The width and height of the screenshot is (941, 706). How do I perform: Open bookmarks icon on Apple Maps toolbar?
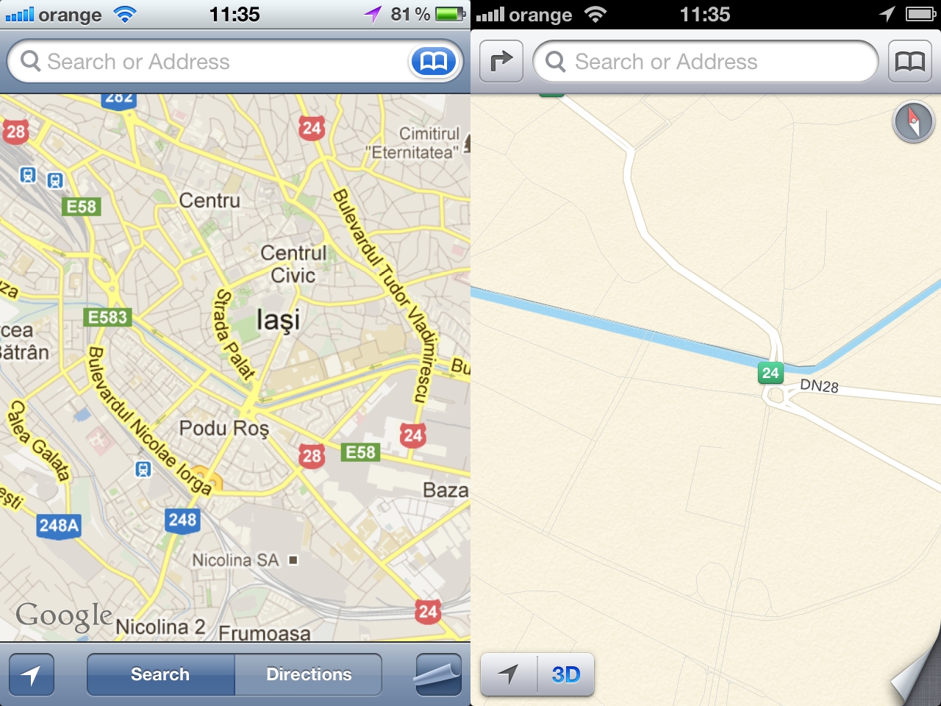(x=910, y=62)
